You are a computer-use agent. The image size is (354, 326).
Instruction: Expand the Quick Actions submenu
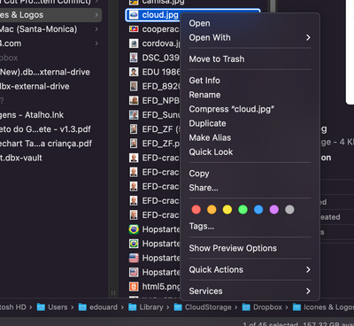click(x=250, y=269)
